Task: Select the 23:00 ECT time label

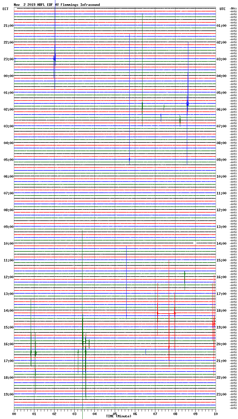Action: click(8, 59)
